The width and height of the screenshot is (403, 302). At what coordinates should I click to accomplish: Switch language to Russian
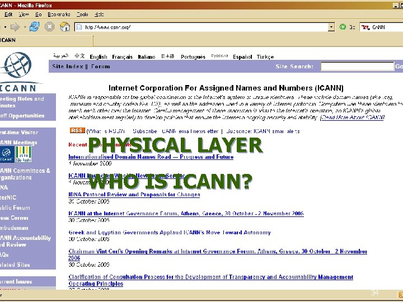point(219,56)
